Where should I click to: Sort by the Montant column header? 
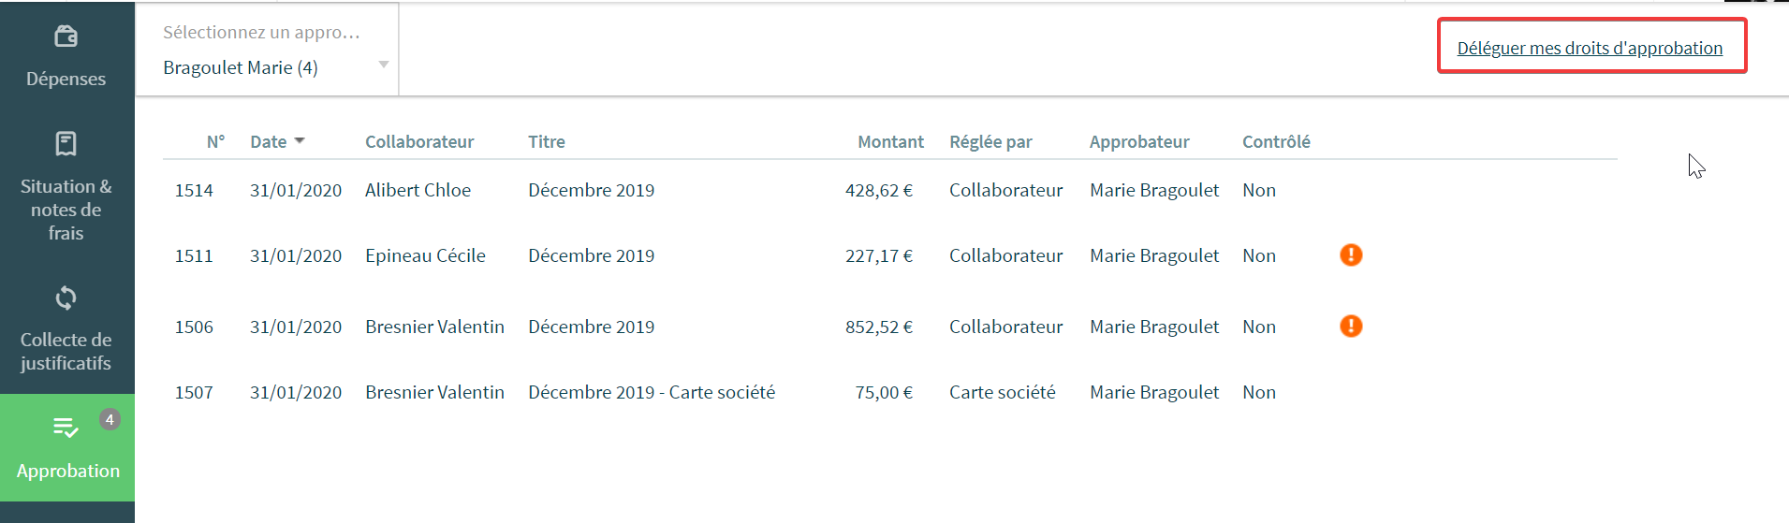pyautogui.click(x=890, y=141)
